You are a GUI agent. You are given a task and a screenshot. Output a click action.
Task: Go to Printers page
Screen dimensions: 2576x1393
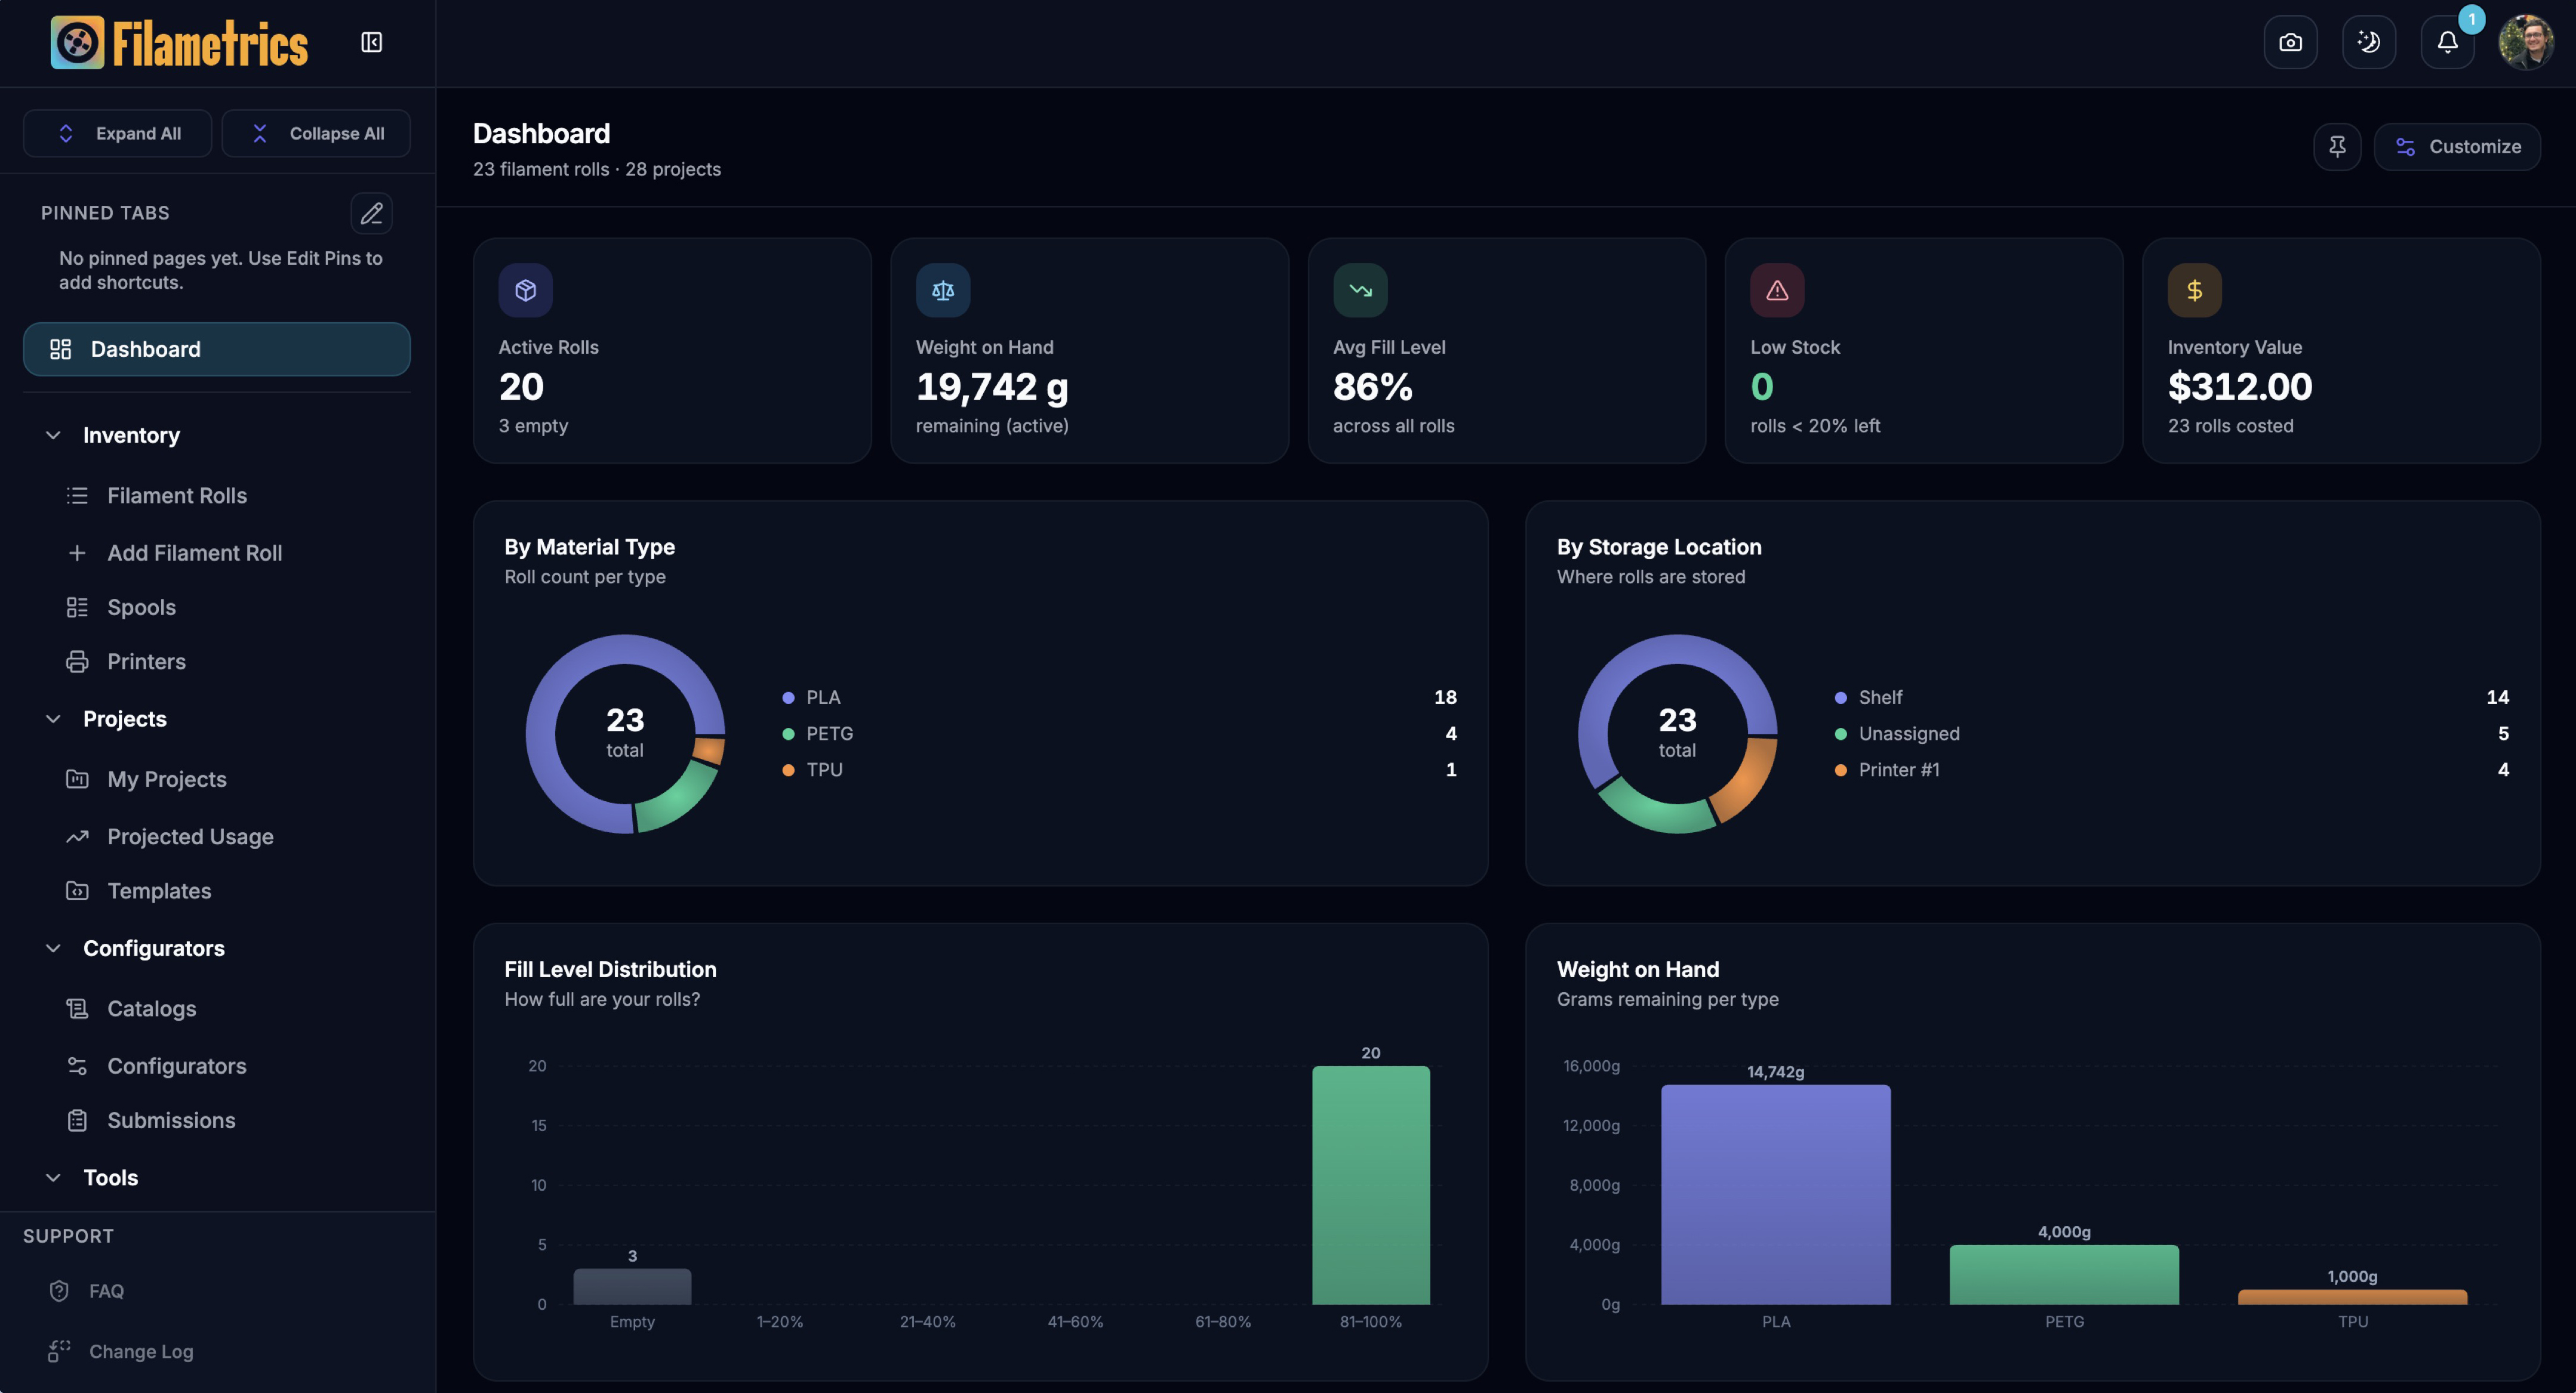coord(126,662)
